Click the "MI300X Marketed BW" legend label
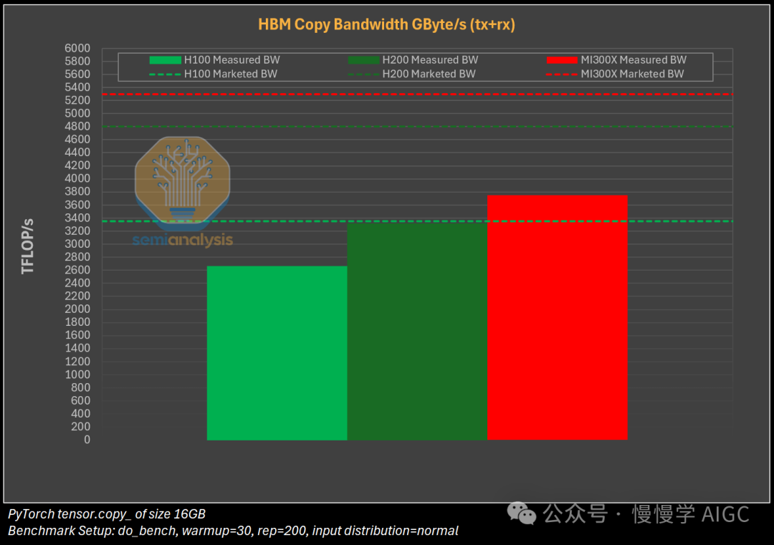This screenshot has height=545, width=774. pos(632,74)
